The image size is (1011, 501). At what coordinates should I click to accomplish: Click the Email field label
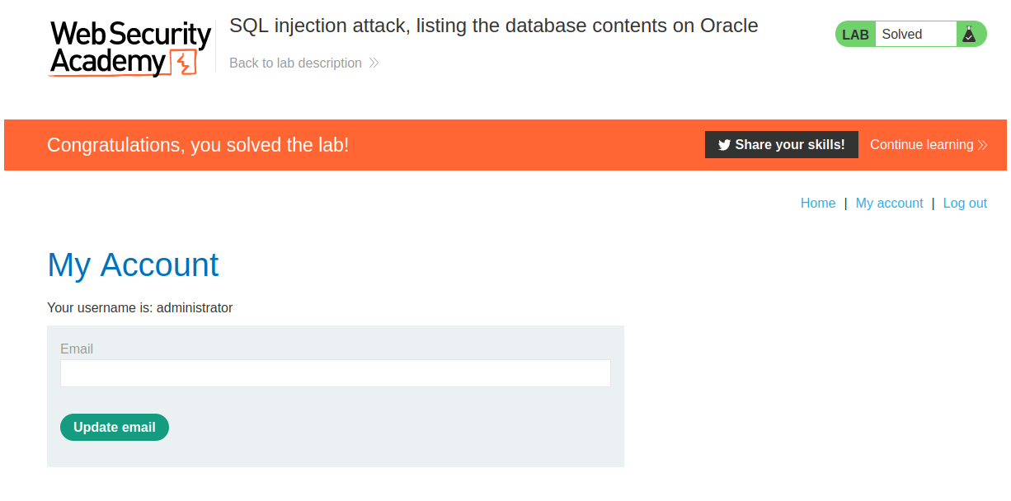(77, 349)
